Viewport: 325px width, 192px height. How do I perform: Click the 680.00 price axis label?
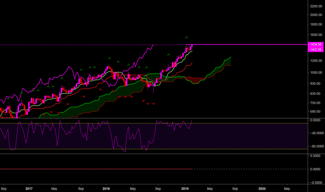pyautogui.click(x=315, y=111)
